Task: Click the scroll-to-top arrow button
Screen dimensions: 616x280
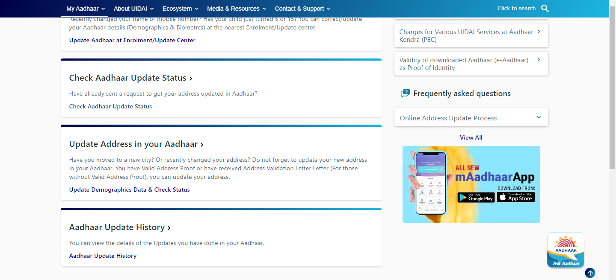Action: pos(590,273)
